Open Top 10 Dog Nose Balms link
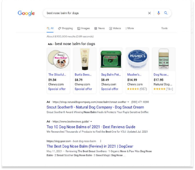This screenshot has height=170, width=195. click(x=91, y=127)
